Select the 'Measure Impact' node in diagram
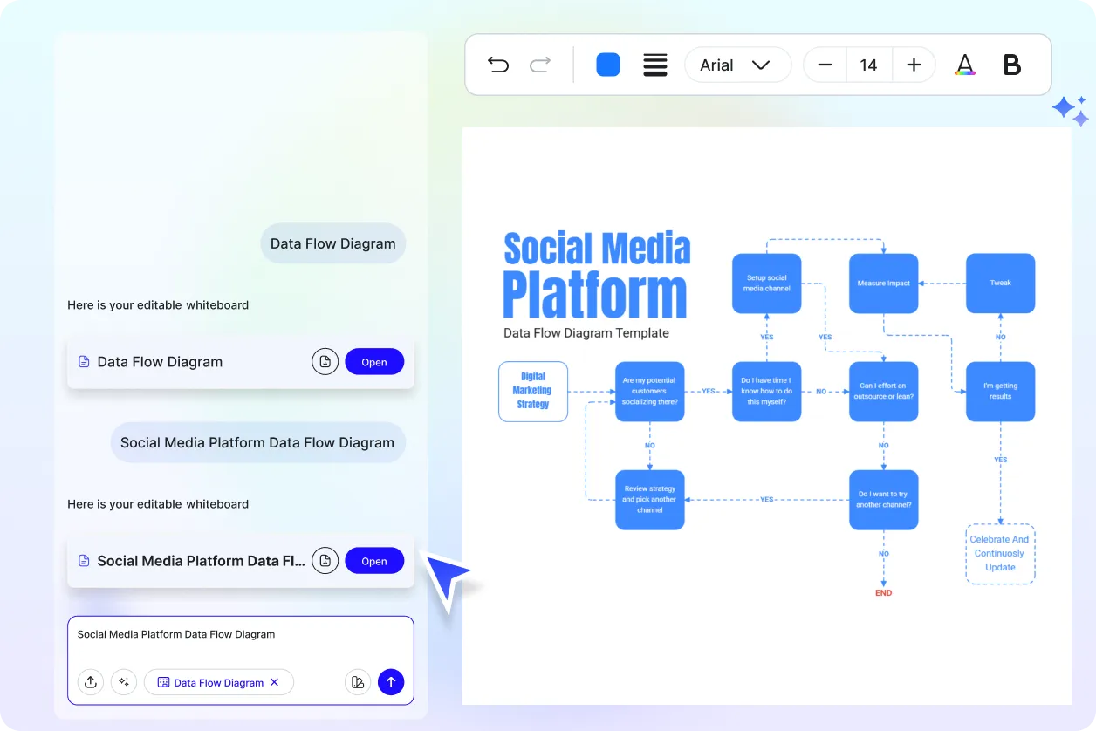The height and width of the screenshot is (731, 1096). [x=883, y=284]
